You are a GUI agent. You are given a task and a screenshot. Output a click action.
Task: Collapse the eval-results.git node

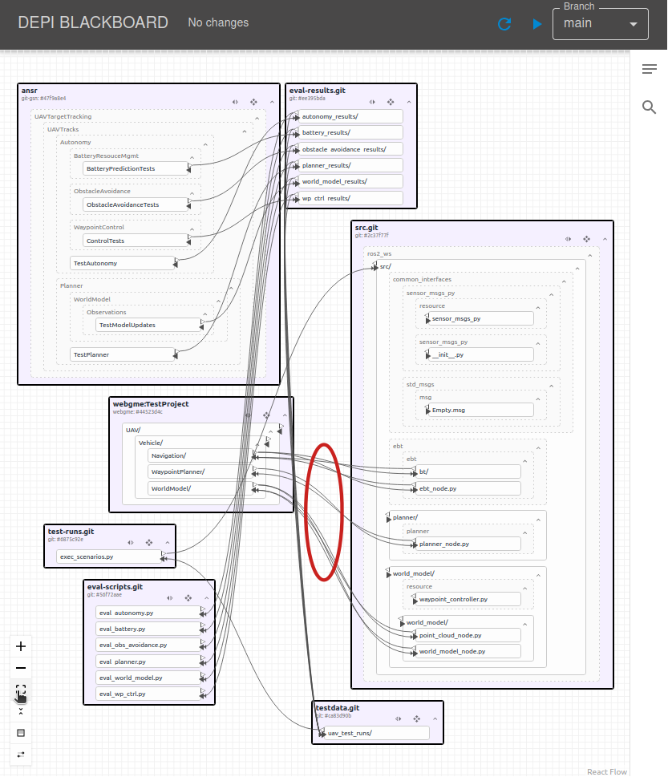coord(409,102)
